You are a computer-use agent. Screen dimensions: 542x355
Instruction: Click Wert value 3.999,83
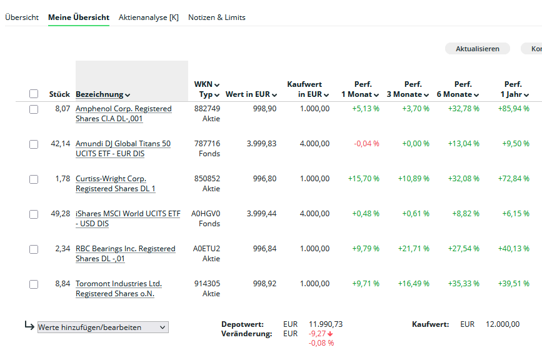pyautogui.click(x=262, y=144)
